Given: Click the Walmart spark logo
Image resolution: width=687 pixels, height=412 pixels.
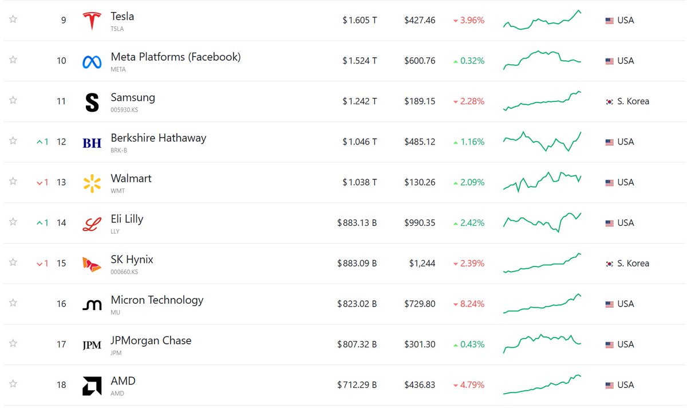Looking at the screenshot, I should point(92,183).
